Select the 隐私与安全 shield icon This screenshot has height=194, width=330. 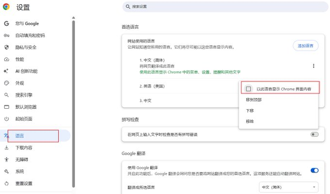pos(6,47)
